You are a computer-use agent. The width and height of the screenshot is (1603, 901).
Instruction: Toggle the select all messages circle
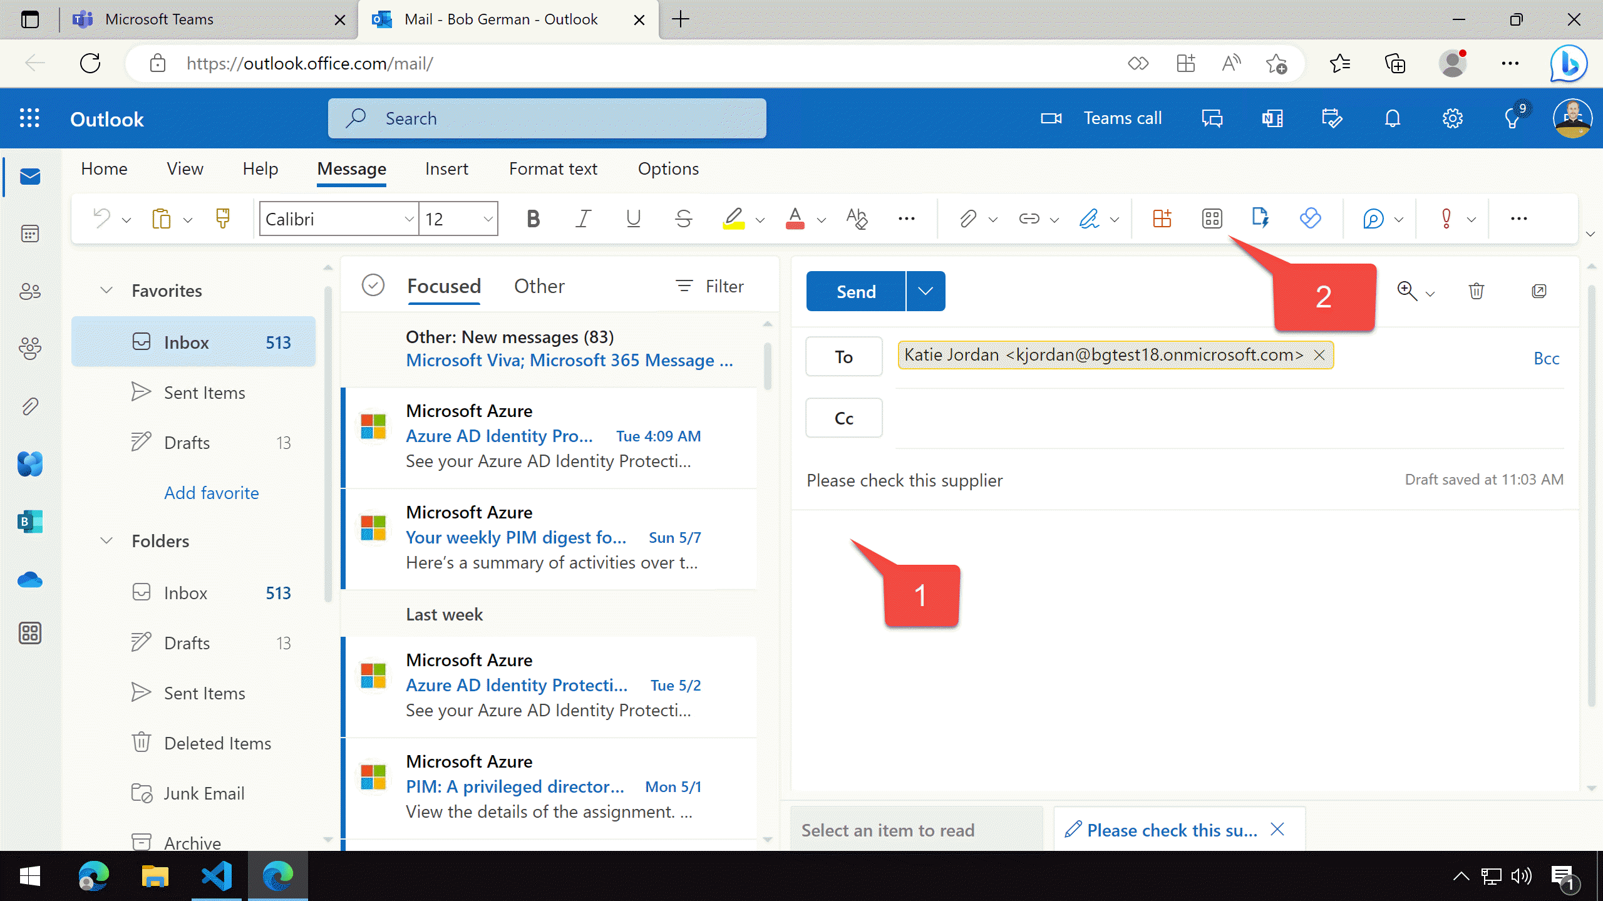coord(373,286)
